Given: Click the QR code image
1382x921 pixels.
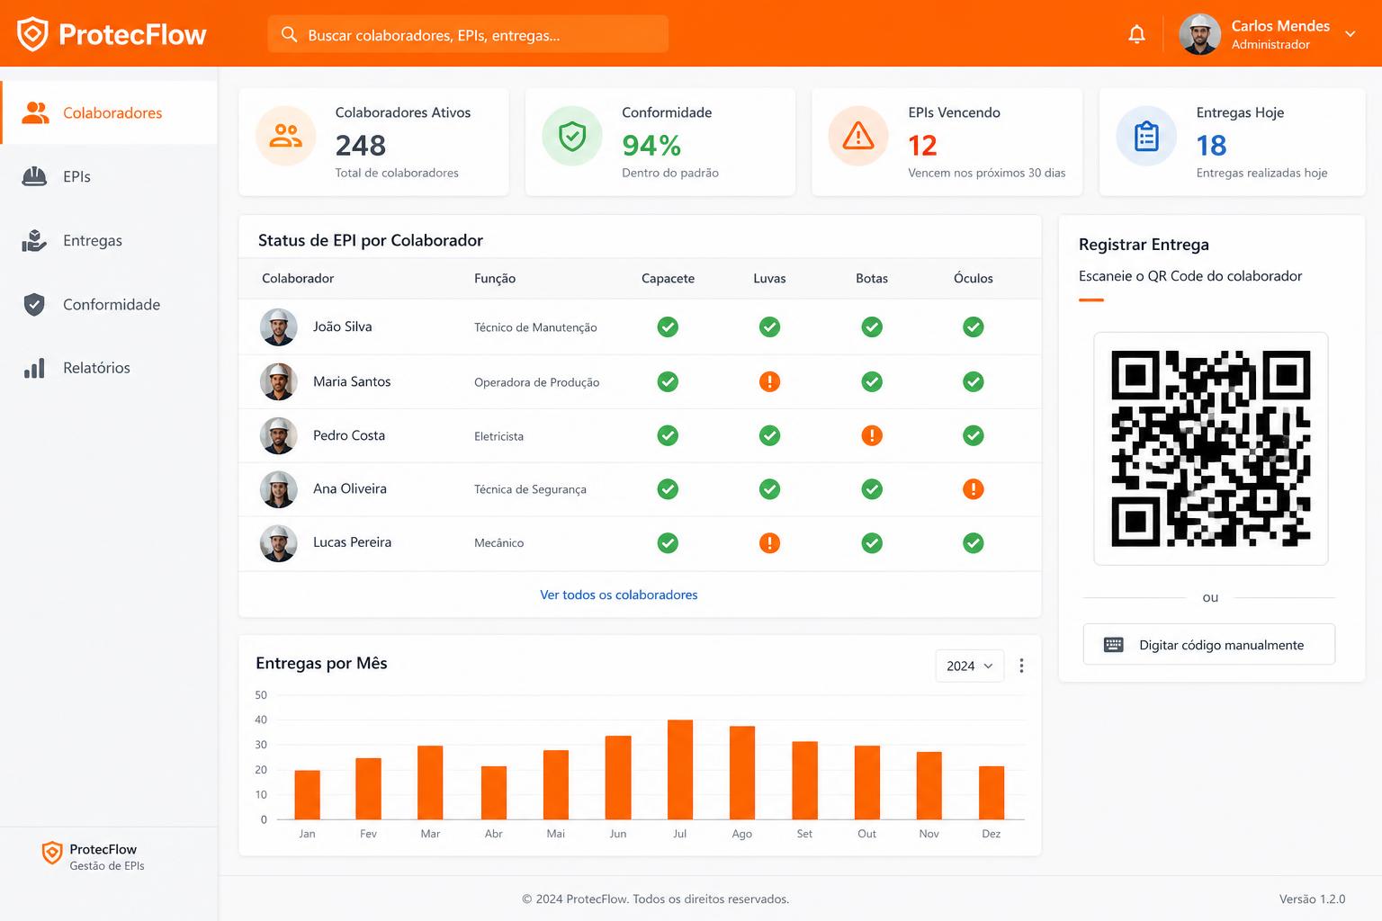Looking at the screenshot, I should [1211, 449].
